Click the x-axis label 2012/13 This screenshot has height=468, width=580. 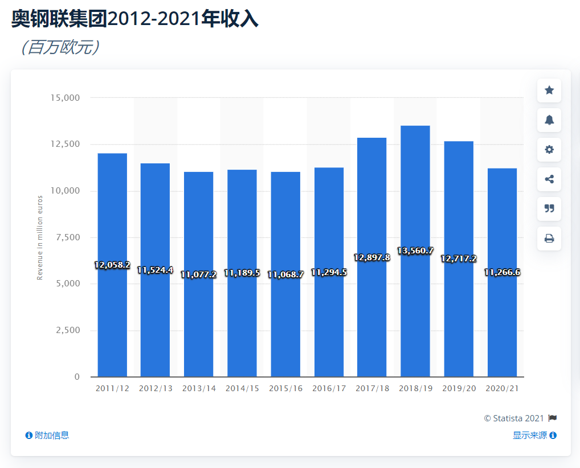156,388
